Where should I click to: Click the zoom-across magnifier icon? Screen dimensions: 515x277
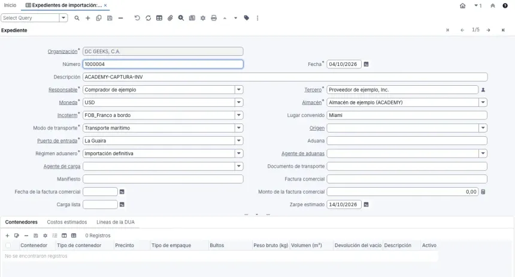coord(181,18)
